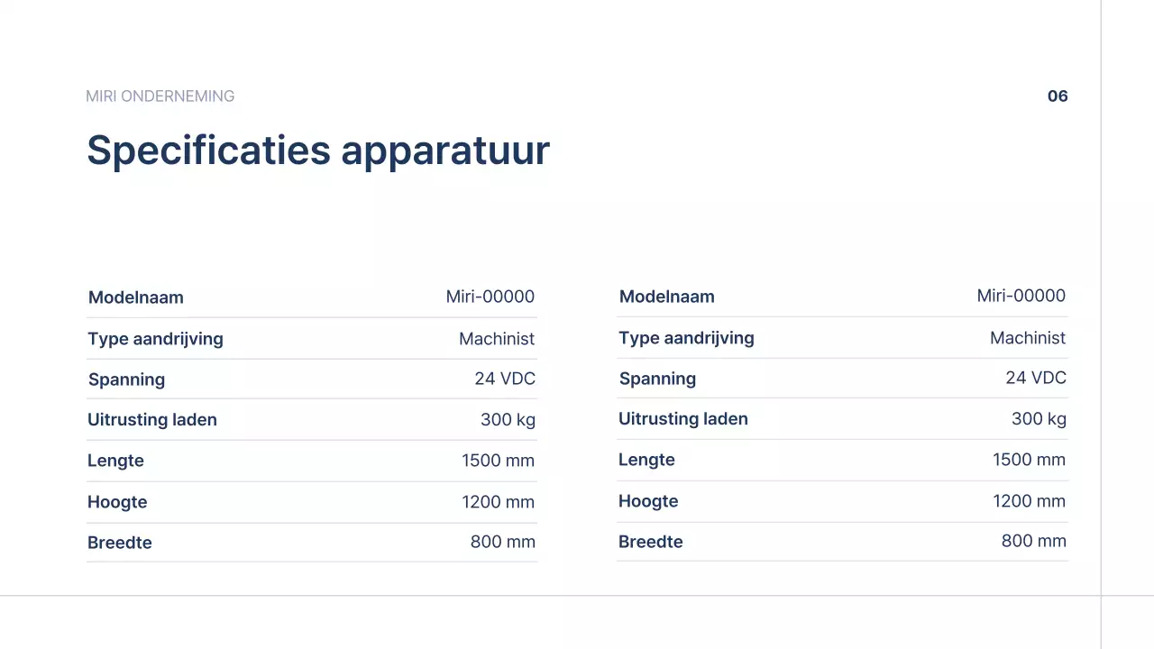Select "Lengte" label in the left table
Viewport: 1154px width, 649px height.
tap(115, 461)
